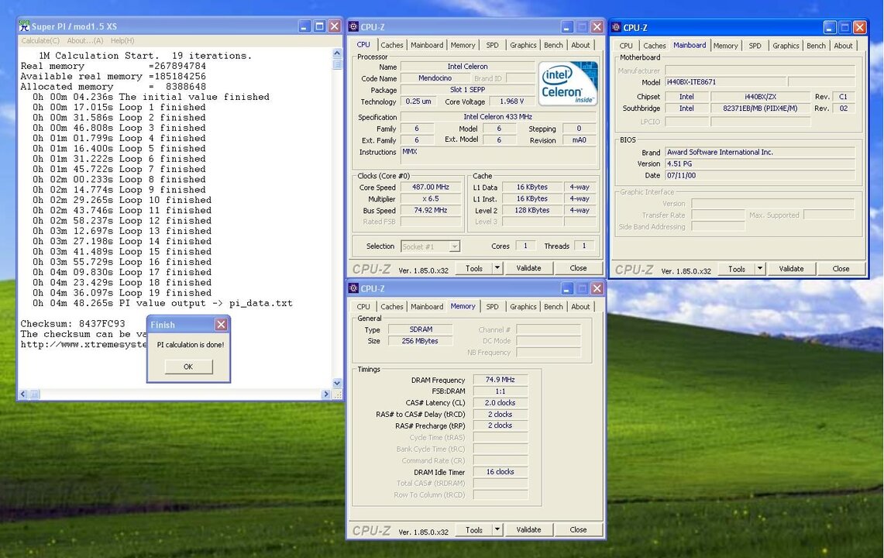Switch to Caches tab in Mainboard window

click(655, 46)
